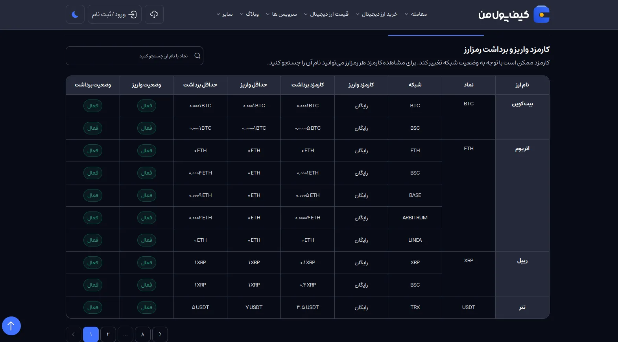Click the LINEA network cell
The image size is (618, 342).
pyautogui.click(x=415, y=240)
